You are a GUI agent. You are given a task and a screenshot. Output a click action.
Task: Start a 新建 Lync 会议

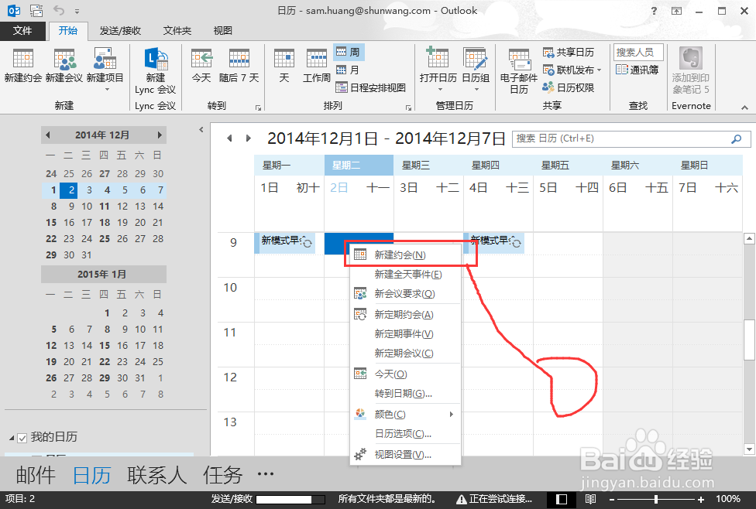[155, 71]
